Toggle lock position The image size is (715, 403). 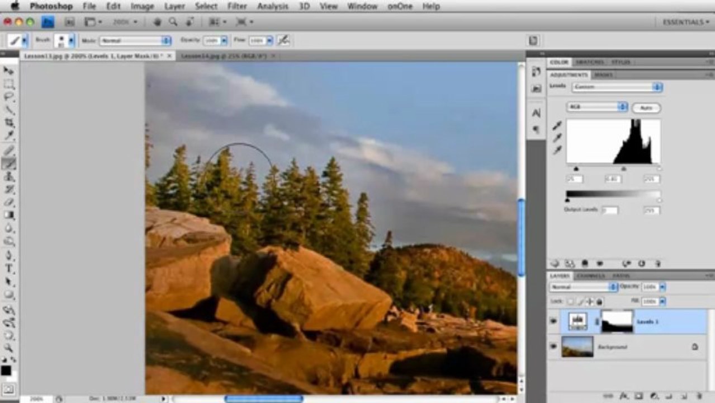[590, 301]
